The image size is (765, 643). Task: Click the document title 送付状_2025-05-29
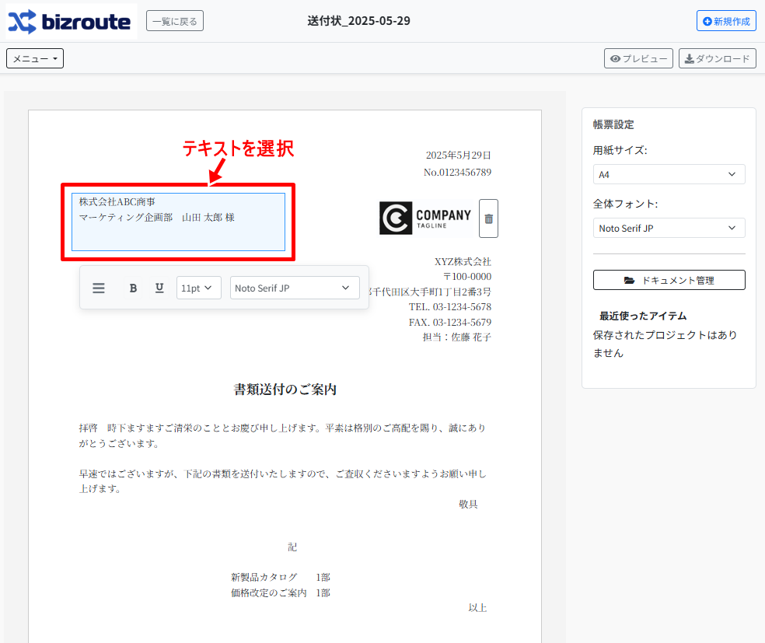point(358,21)
